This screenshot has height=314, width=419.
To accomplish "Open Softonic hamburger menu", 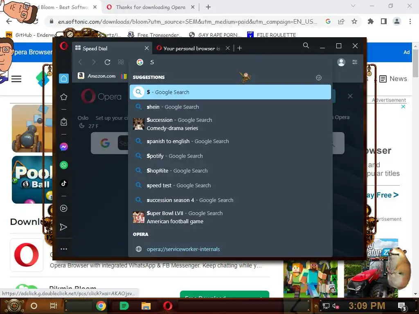I will (16, 79).
